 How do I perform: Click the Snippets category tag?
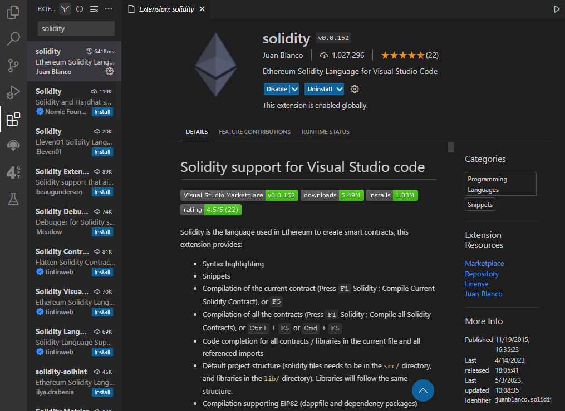(x=480, y=204)
